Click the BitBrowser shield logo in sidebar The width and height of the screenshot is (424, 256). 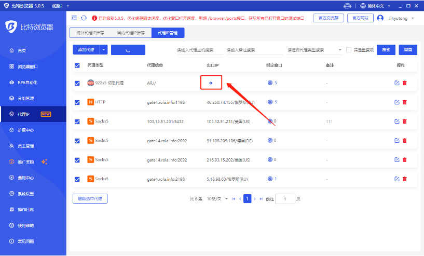click(11, 27)
